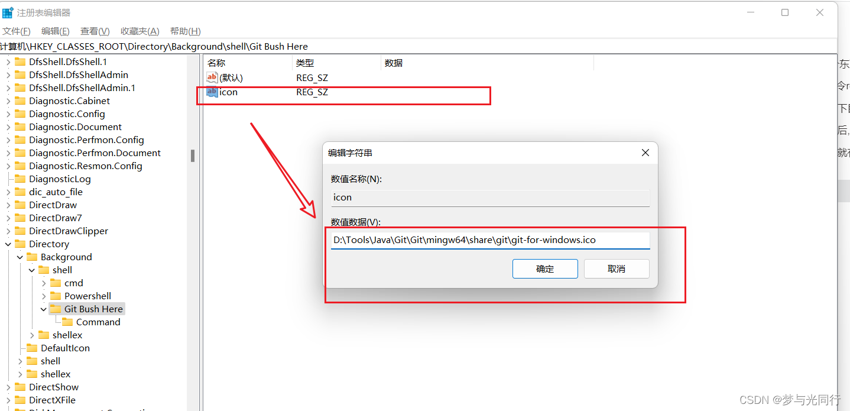The width and height of the screenshot is (850, 411).
Task: Click the 名称 column header
Action: 248,63
